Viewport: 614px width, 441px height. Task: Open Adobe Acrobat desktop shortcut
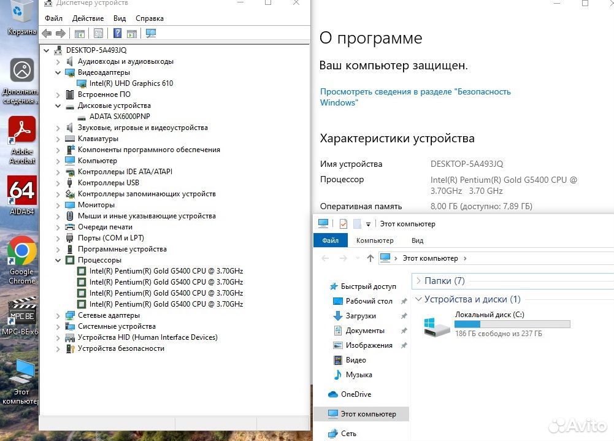22,140
